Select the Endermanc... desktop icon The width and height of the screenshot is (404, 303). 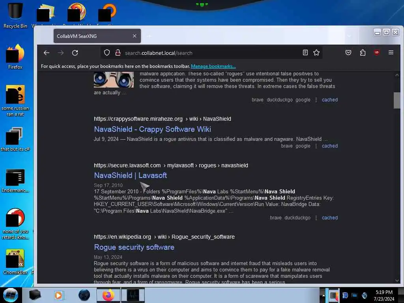tap(15, 181)
